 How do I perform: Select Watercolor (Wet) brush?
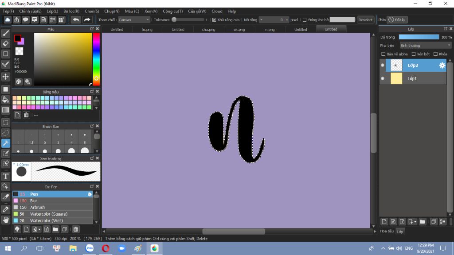click(x=52, y=221)
